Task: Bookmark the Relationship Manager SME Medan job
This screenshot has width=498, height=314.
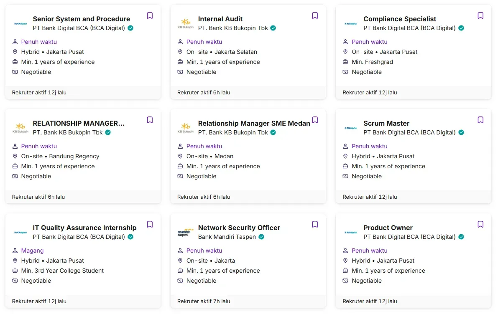Action: [x=315, y=120]
